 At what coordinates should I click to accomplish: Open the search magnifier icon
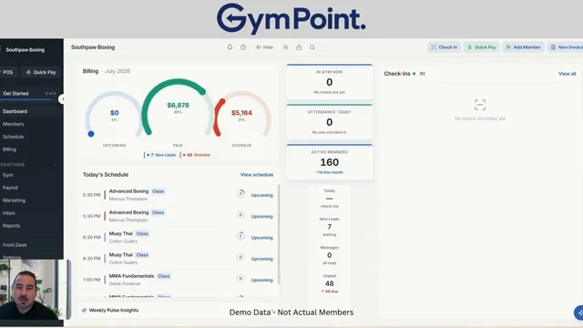click(x=312, y=47)
